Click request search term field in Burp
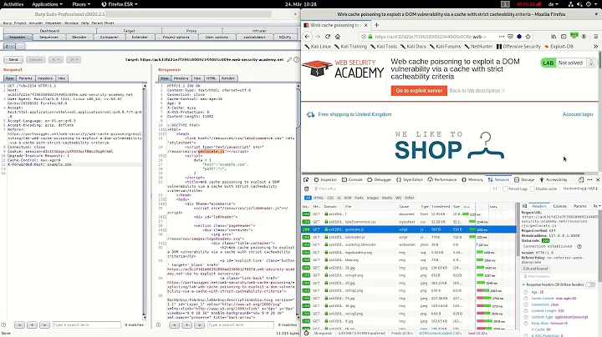Viewport: 602px width, 337px height. (87, 324)
